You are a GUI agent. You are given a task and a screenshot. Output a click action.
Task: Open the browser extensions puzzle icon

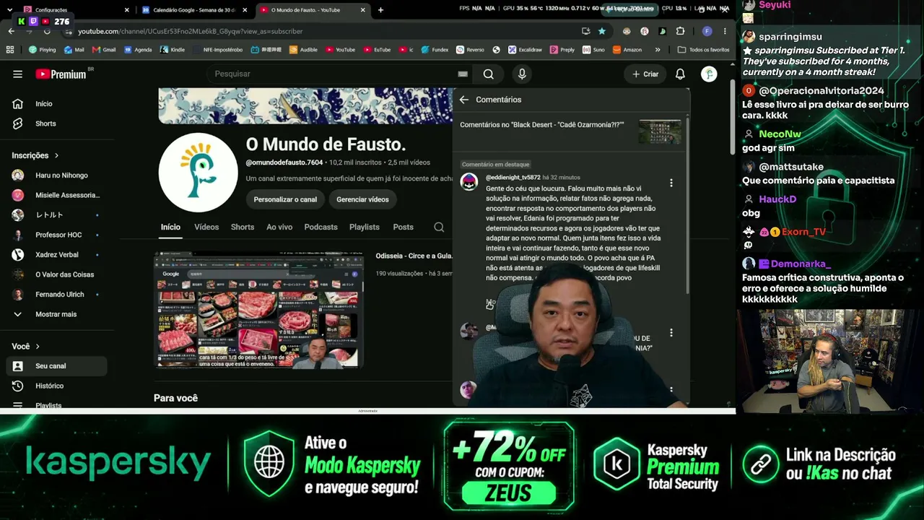pos(680,31)
